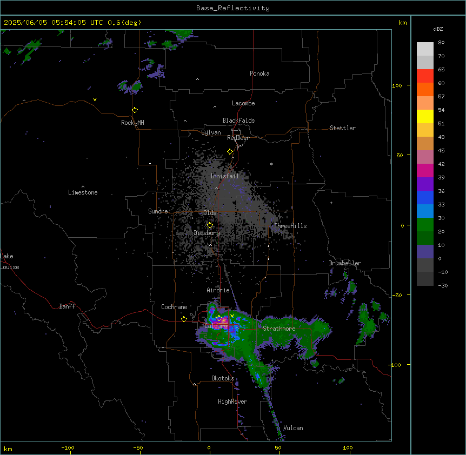Click the Limestone label
This screenshot has height=455, width=466.
(83, 192)
